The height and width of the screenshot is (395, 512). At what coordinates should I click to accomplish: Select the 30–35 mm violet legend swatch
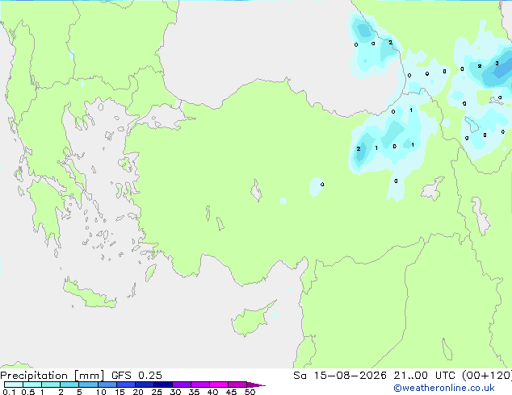tap(181, 385)
